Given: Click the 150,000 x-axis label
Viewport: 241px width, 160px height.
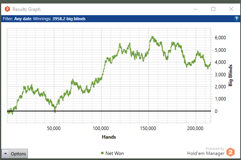Looking at the screenshot, I should point(148,128).
